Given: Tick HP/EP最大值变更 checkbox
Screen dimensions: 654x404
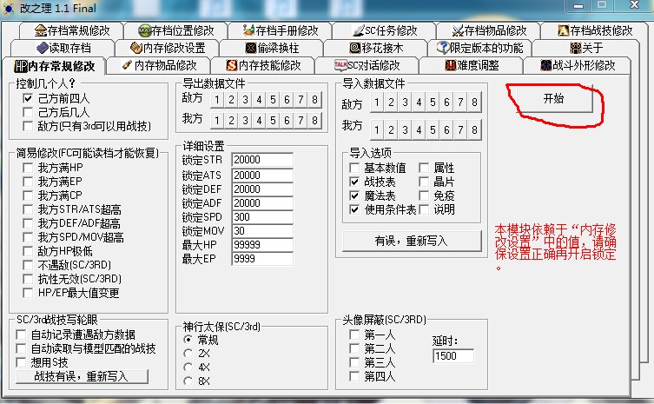Looking at the screenshot, I should (28, 293).
